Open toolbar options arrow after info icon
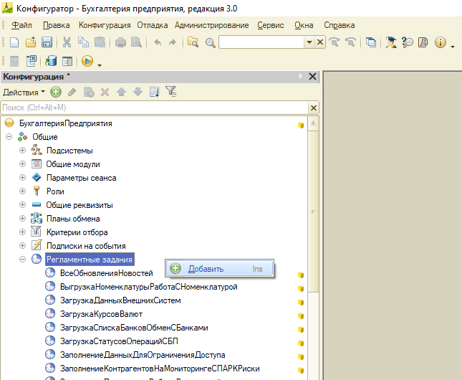Screen dimensions: 462x380 pyautogui.click(x=453, y=47)
